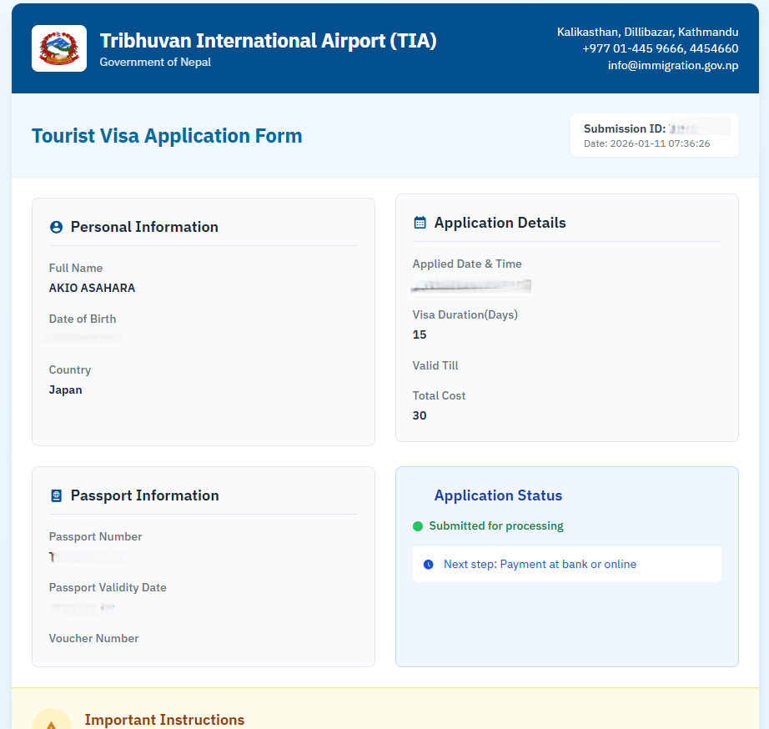The image size is (769, 729).
Task: Click the Country value Japan
Action: click(x=66, y=390)
